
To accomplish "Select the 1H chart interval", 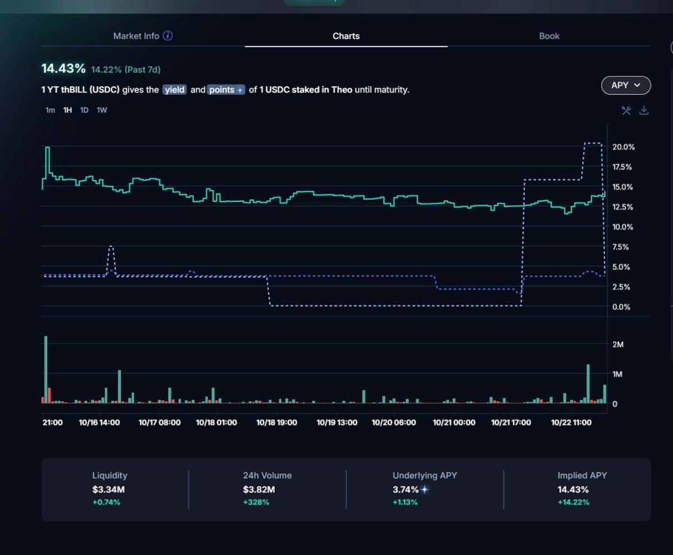I will click(x=67, y=110).
